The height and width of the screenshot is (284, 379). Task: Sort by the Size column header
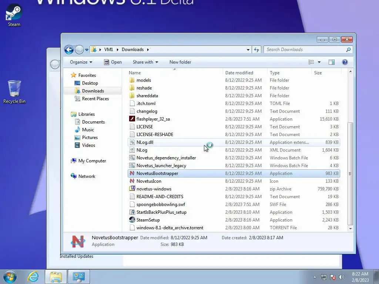coord(326,73)
